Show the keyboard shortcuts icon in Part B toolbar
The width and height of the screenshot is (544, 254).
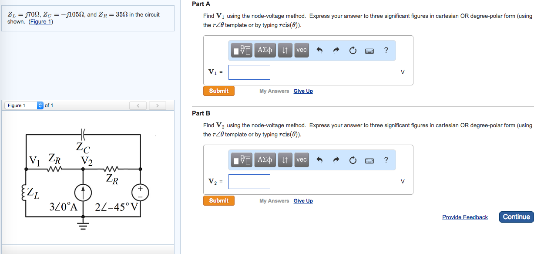369,160
